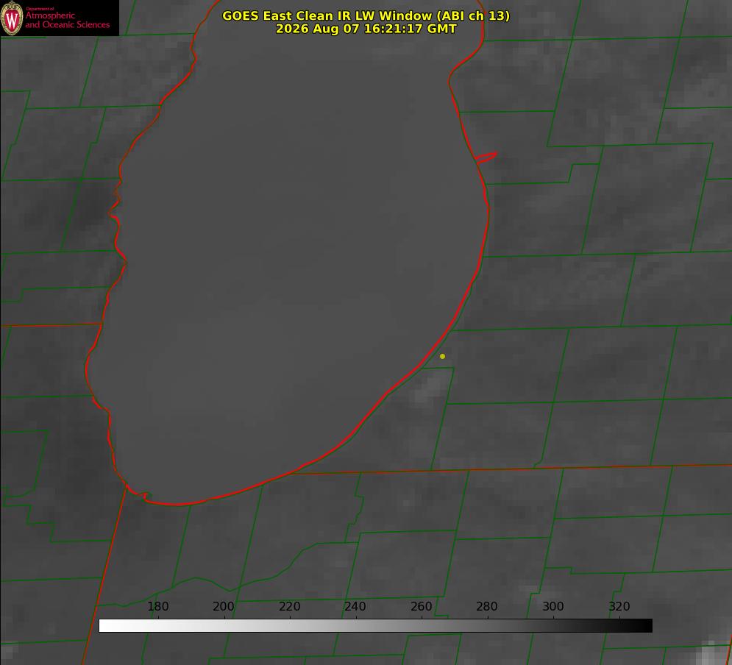Click the mid-gray center of the colorbar
This screenshot has width=732, height=665.
tap(375, 625)
